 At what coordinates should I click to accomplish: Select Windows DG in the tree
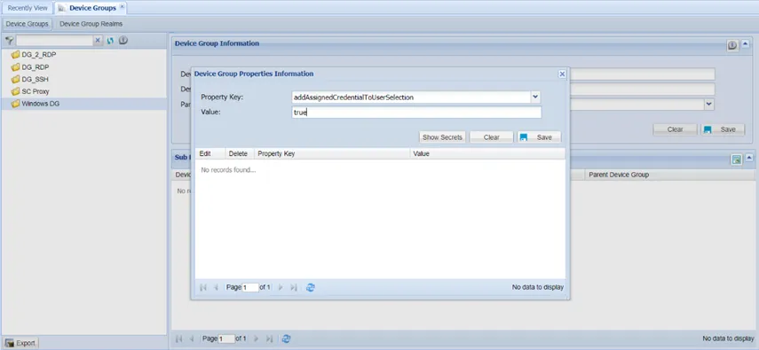41,104
